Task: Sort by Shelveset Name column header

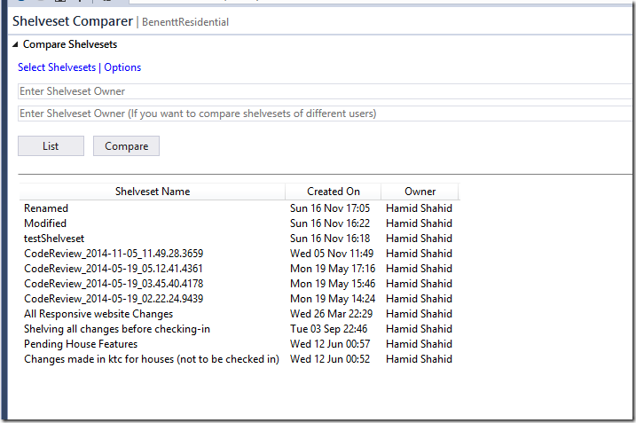Action: [152, 191]
